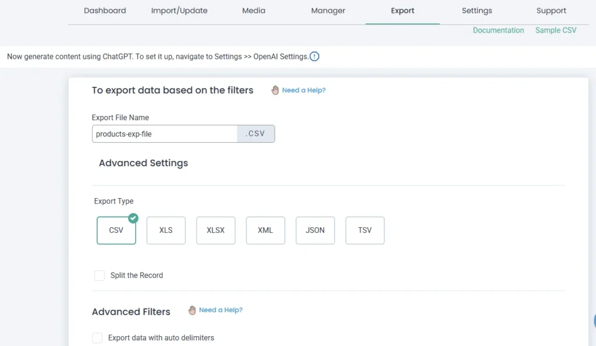Open the Settings tab

click(x=477, y=10)
